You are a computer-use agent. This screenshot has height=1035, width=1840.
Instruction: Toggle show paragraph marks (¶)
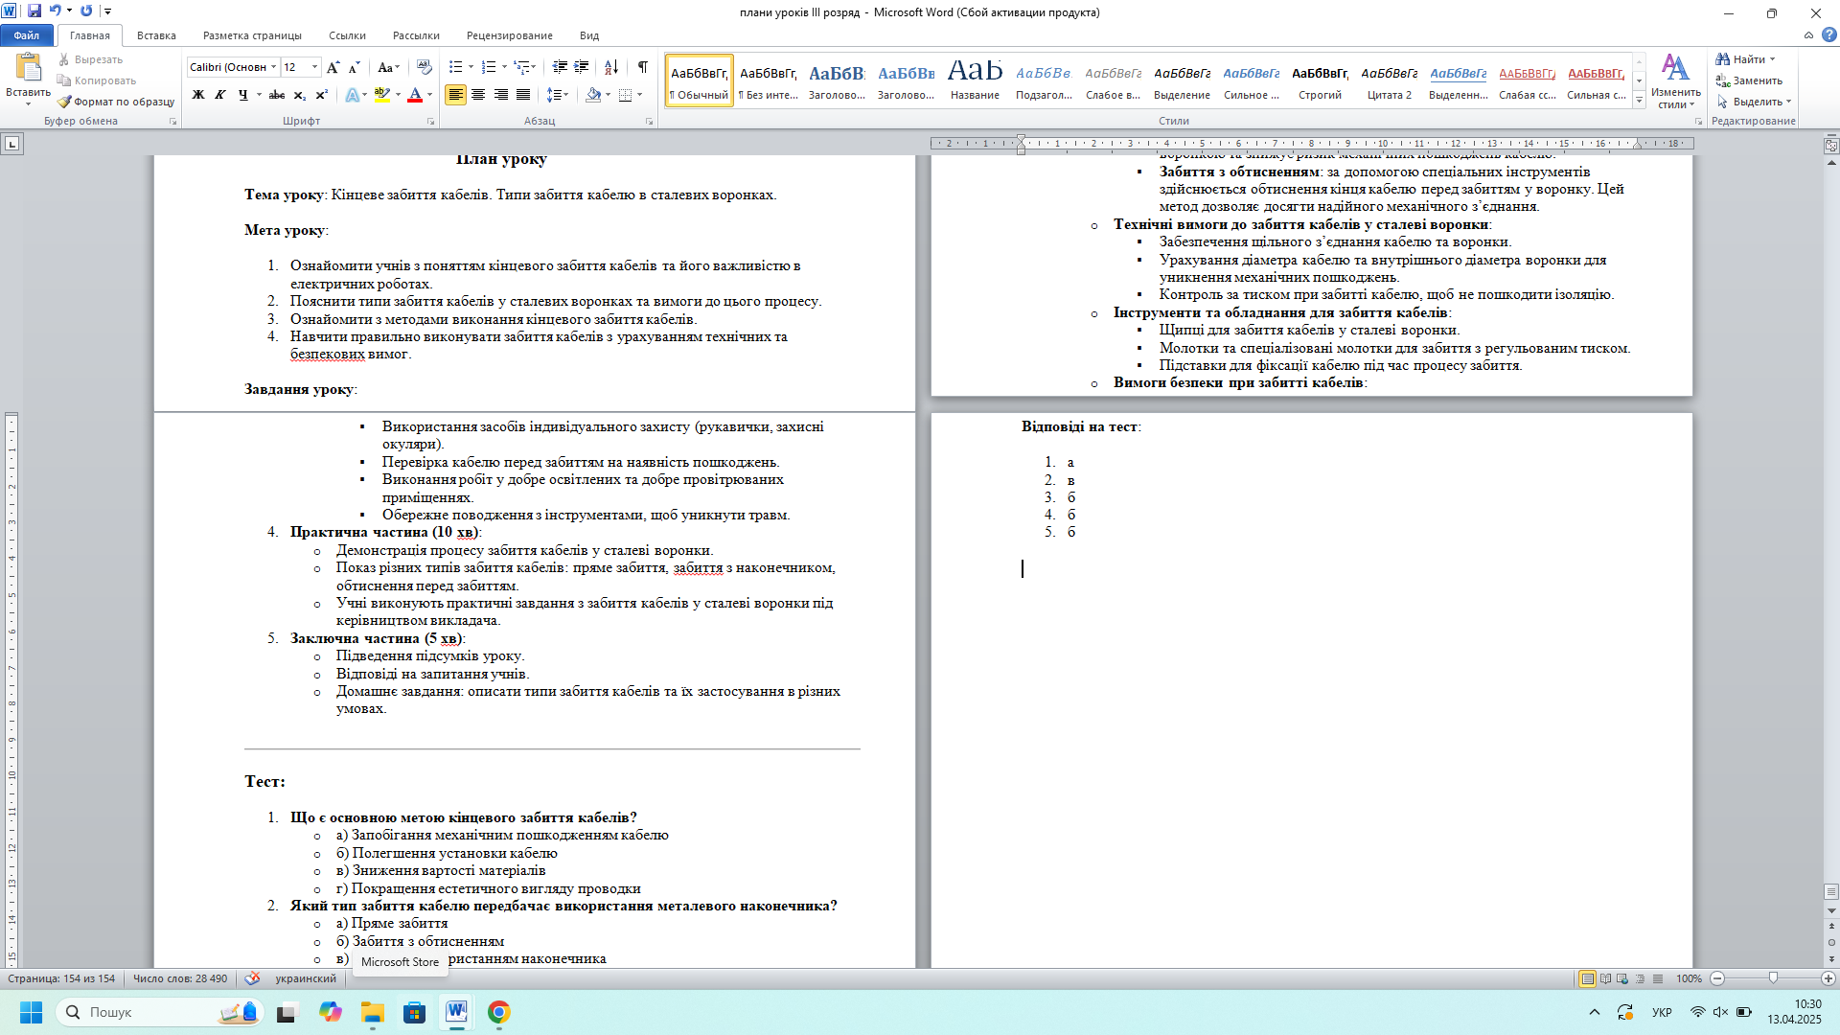(x=642, y=67)
